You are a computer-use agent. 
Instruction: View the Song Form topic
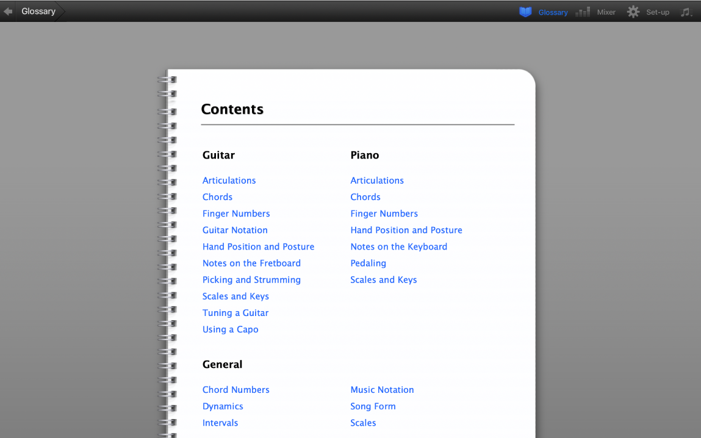pyautogui.click(x=373, y=406)
